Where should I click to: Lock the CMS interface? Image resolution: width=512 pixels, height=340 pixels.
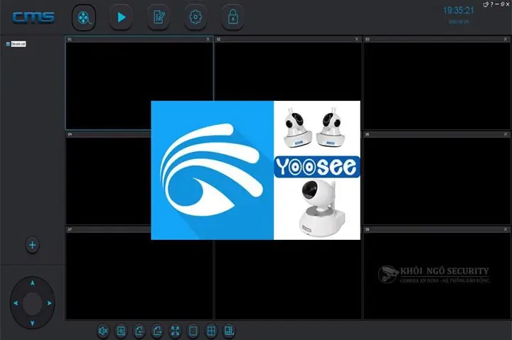pyautogui.click(x=233, y=17)
